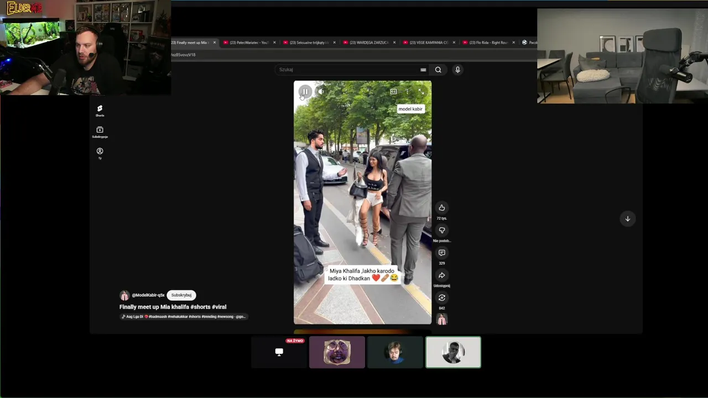Open the three-dot more options menu

point(407,92)
